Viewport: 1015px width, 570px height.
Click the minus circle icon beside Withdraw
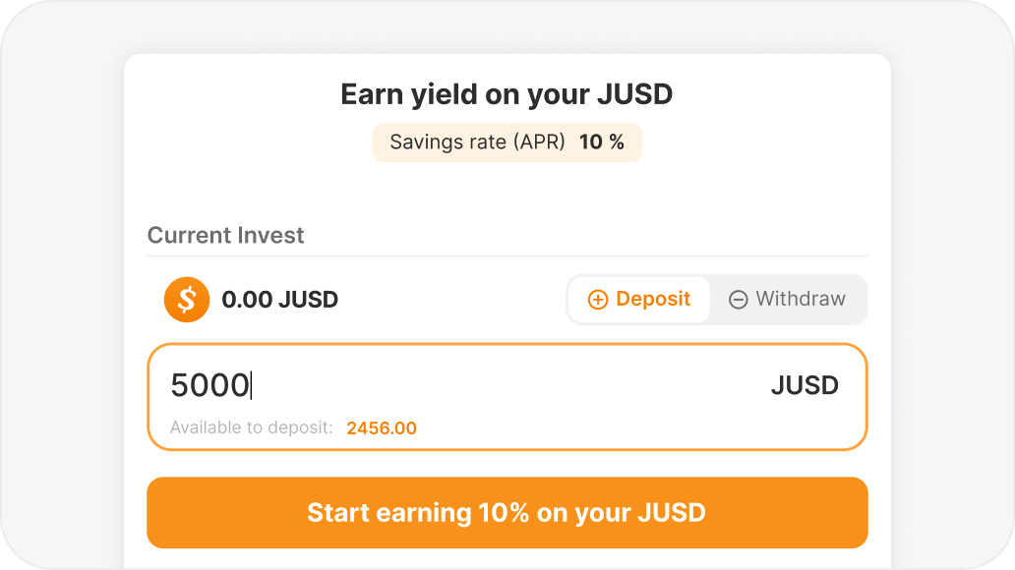pyautogui.click(x=739, y=300)
